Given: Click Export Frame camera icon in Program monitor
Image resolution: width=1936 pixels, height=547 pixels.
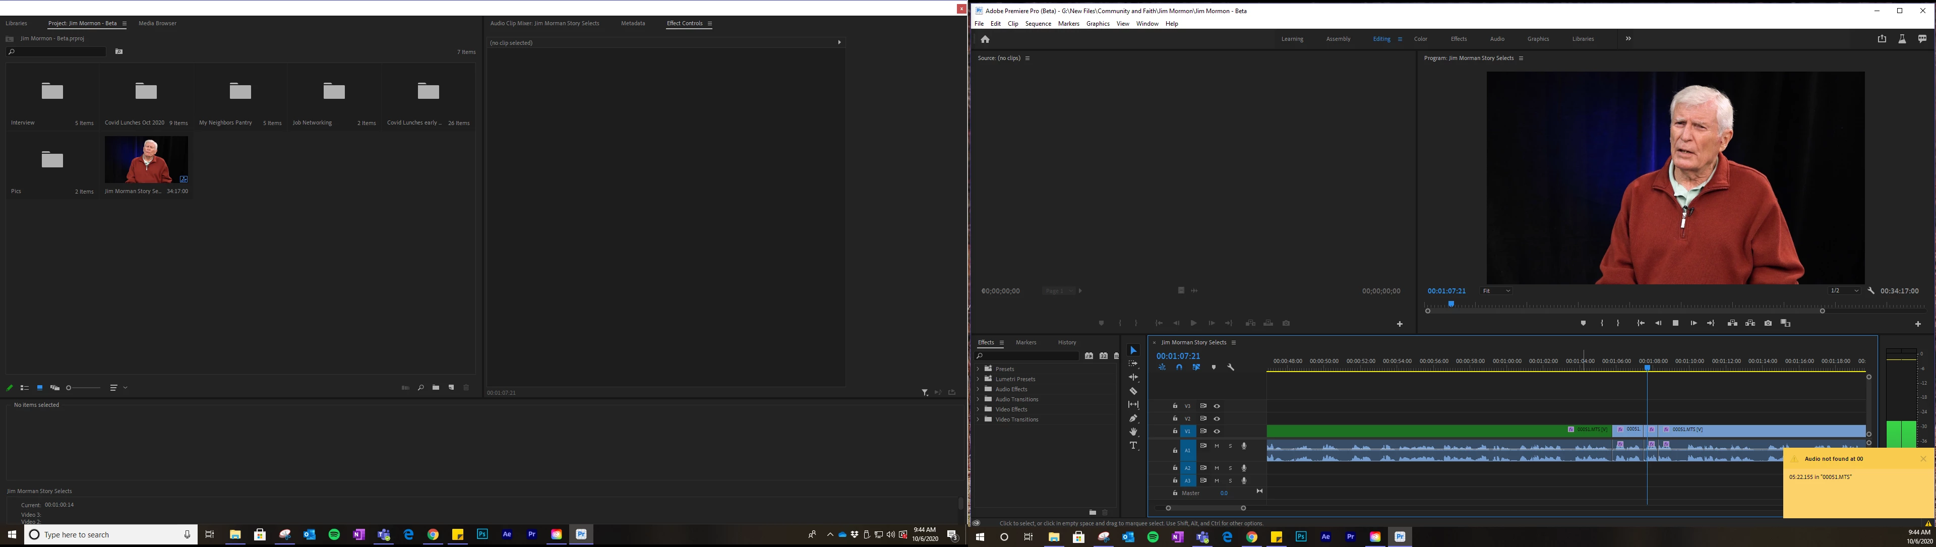Looking at the screenshot, I should [x=1768, y=323].
